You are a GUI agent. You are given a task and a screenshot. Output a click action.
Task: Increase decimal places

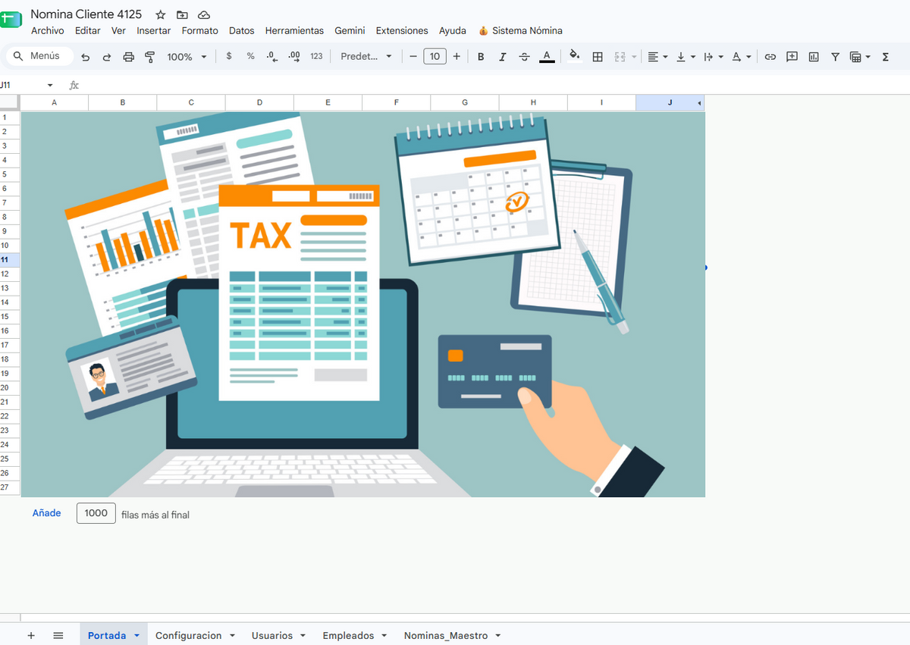(x=294, y=57)
